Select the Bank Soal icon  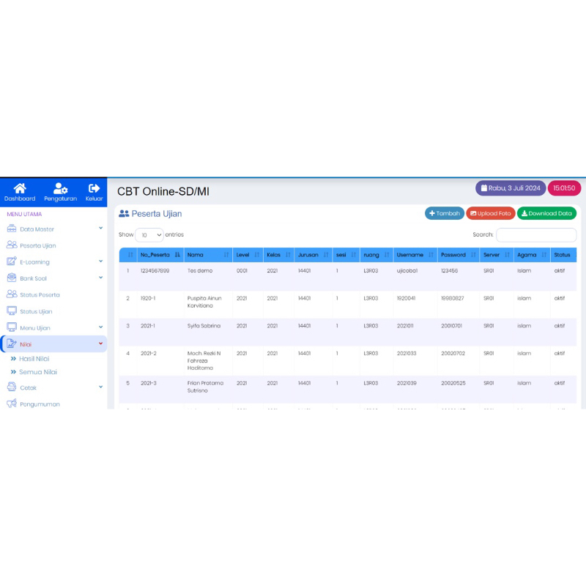[x=12, y=278]
